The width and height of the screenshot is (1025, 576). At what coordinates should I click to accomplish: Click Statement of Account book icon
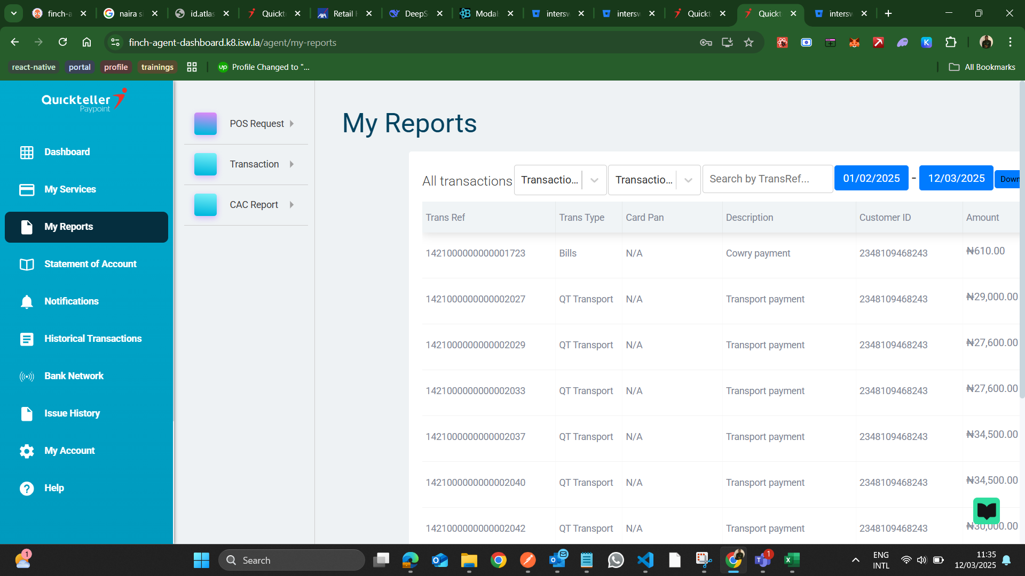[x=27, y=265]
